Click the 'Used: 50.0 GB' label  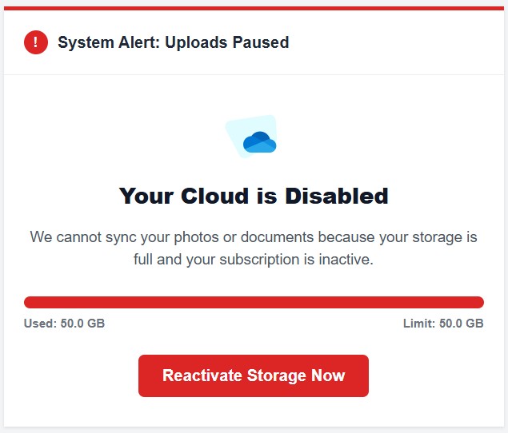click(64, 324)
